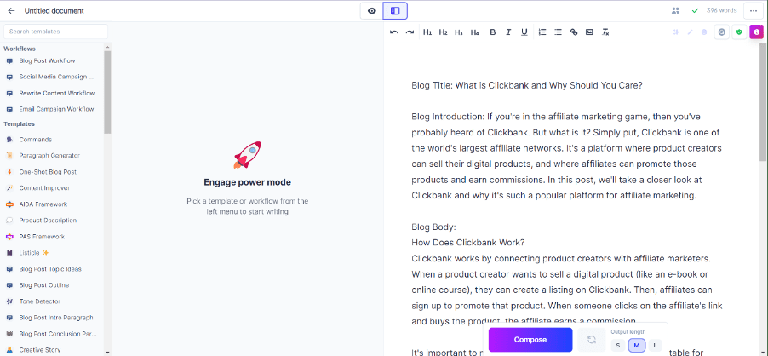Insert an image
Screen dimensions: 768x356
tap(590, 32)
